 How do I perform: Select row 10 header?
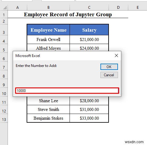point(4,92)
